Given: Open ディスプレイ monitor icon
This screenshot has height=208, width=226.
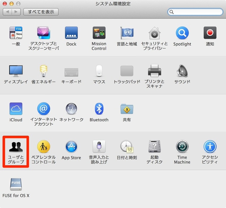Looking at the screenshot, I should tap(16, 71).
